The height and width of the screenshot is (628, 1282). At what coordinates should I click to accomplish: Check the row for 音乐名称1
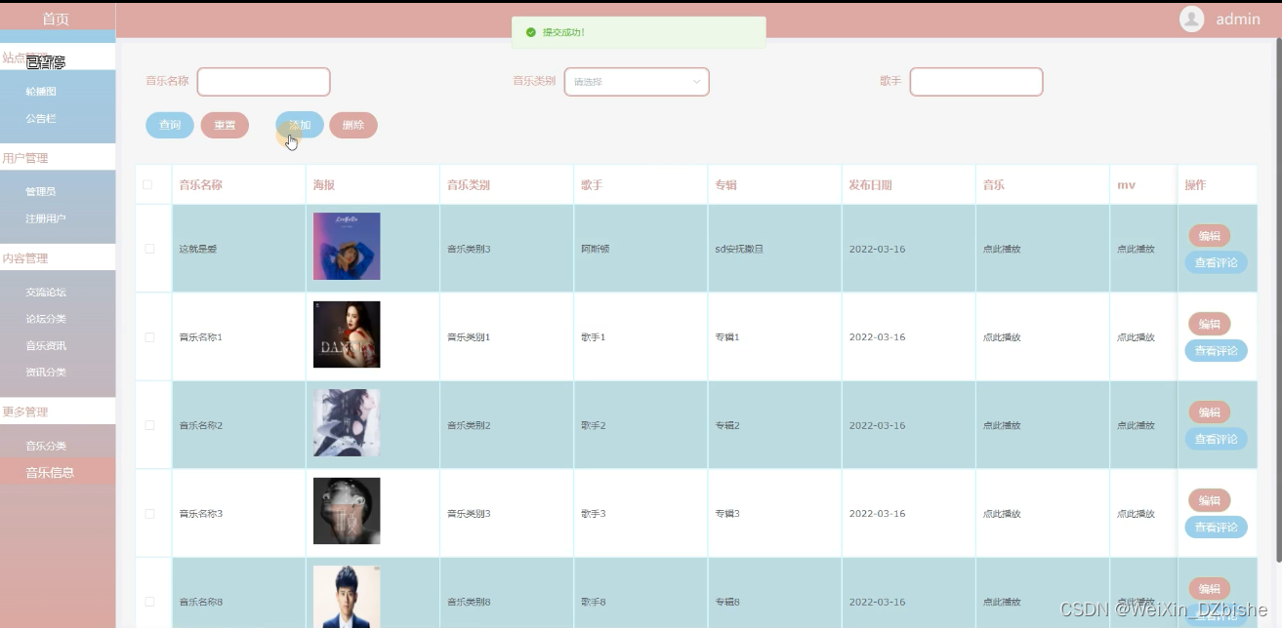click(x=149, y=337)
